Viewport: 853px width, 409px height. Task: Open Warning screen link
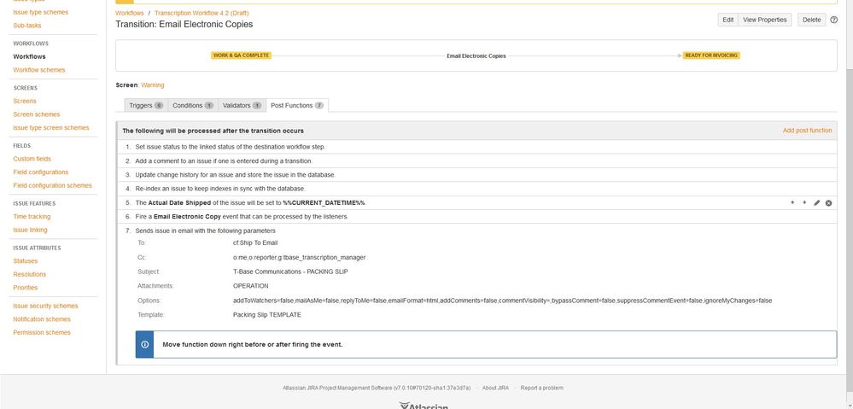pyautogui.click(x=152, y=85)
